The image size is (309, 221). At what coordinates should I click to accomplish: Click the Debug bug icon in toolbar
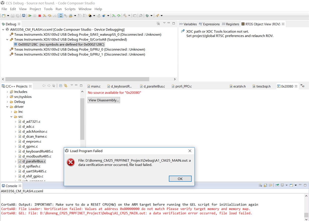tap(147, 16)
